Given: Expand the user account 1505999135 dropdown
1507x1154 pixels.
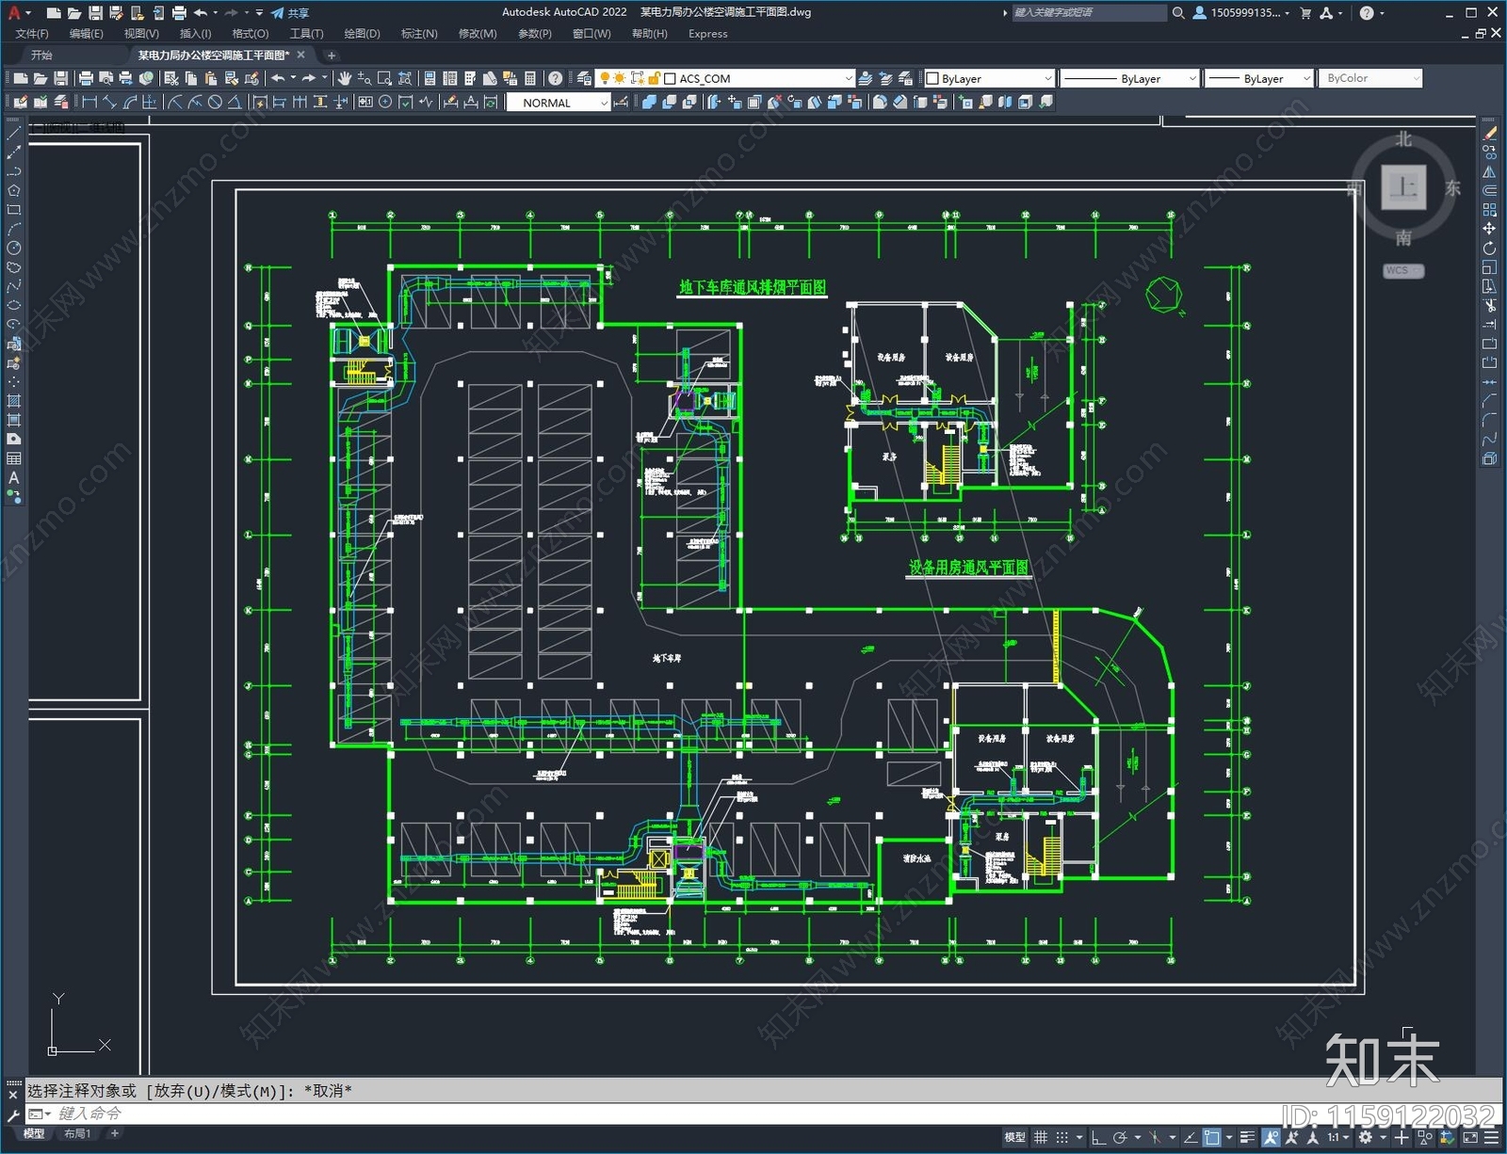Looking at the screenshot, I should point(1288,13).
